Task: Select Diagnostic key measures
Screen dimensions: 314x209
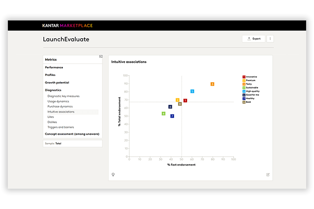Action: point(63,96)
